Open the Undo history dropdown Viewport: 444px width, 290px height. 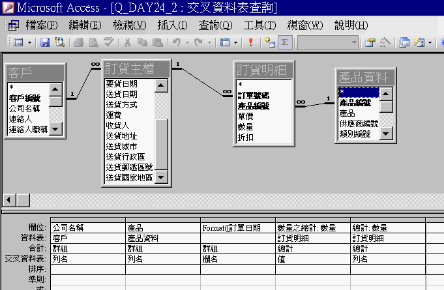click(187, 43)
